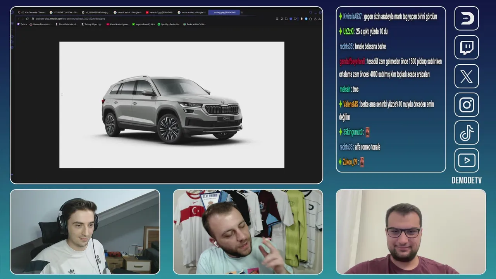The width and height of the screenshot is (496, 279).
Task: Select the active kodiaq.jpeg tab
Action: pos(224,12)
